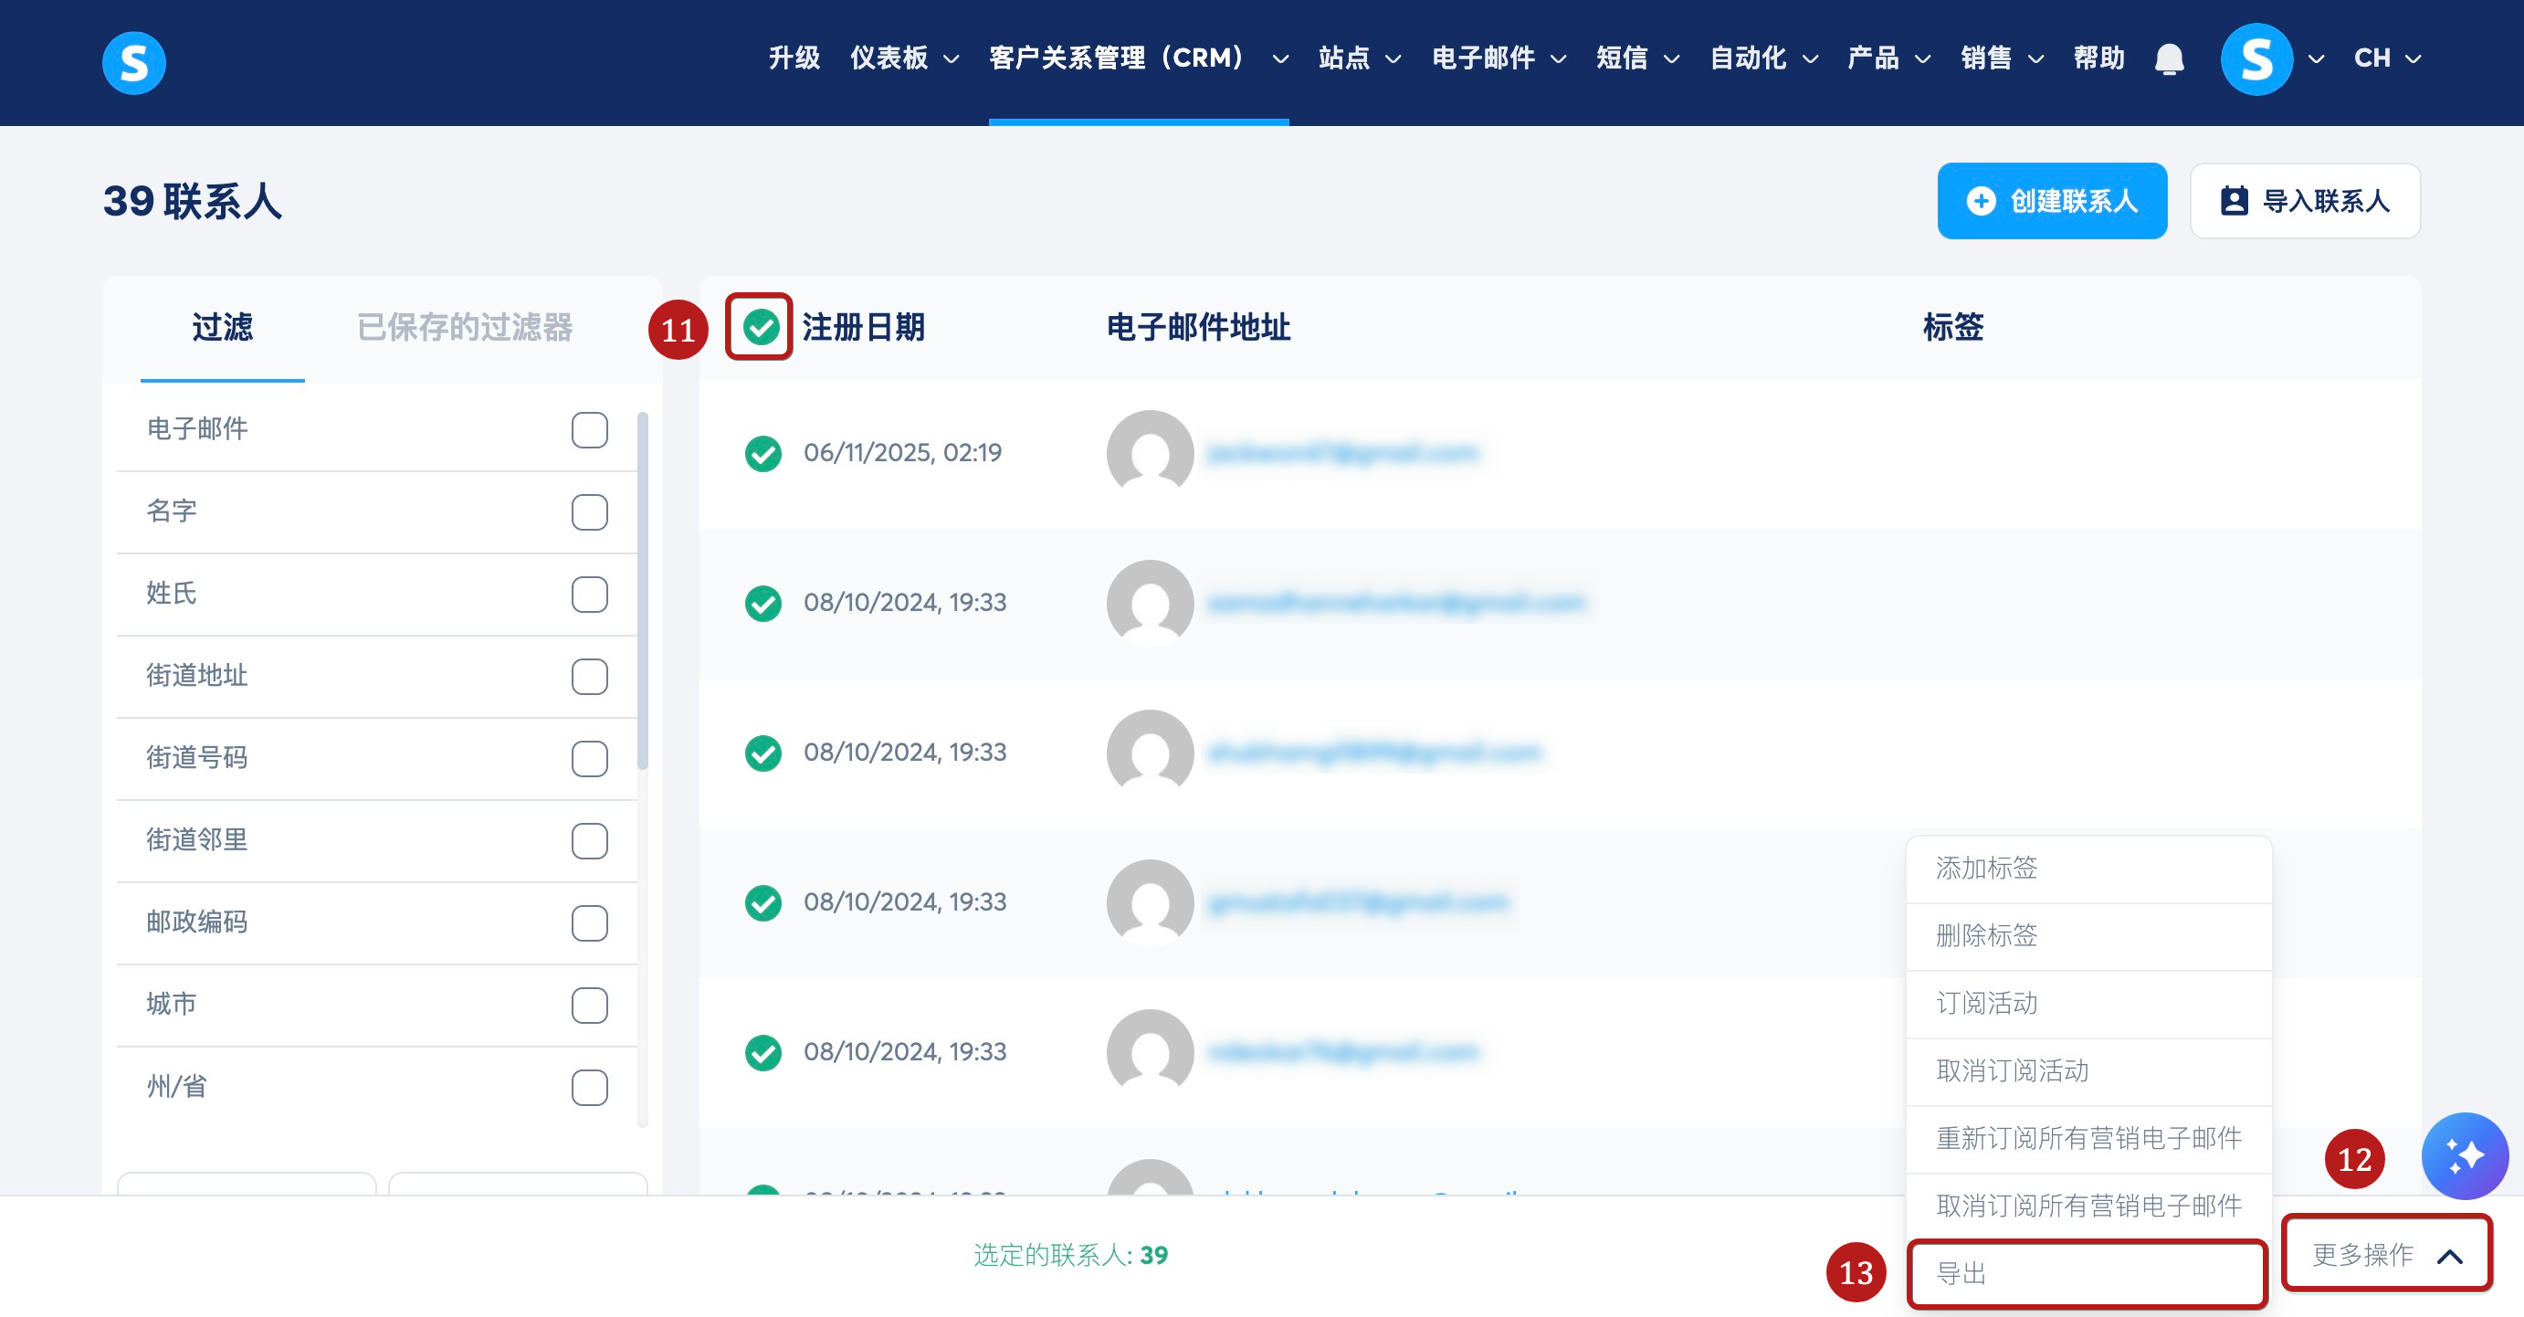Deselect the 06/11/2025, 02:19 contact row
2524x1317 pixels.
[x=762, y=453]
